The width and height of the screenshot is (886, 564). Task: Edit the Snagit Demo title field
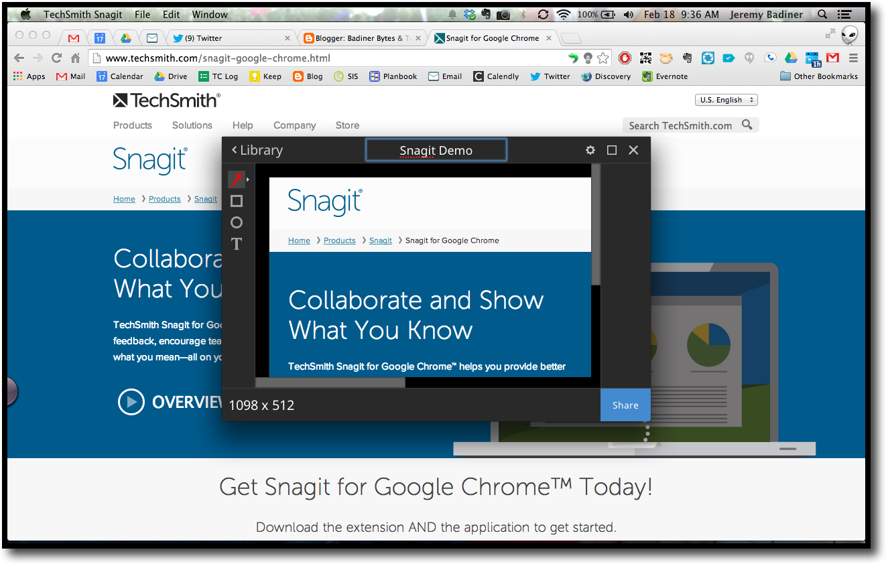click(436, 150)
